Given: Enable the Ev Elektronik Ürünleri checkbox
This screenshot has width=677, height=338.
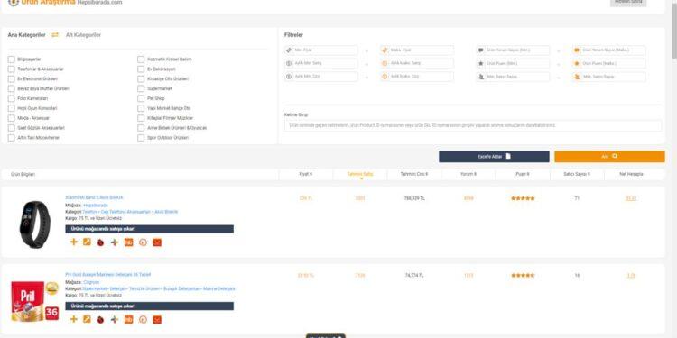Looking at the screenshot, I should click(11, 79).
